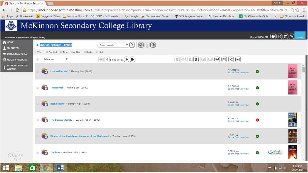308x173 pixels.
Task: Click green availability tick for High Fidelity
Action: click(257, 104)
